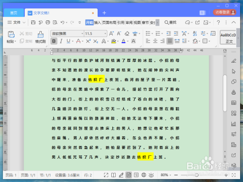Open the help question mark

click(x=218, y=22)
